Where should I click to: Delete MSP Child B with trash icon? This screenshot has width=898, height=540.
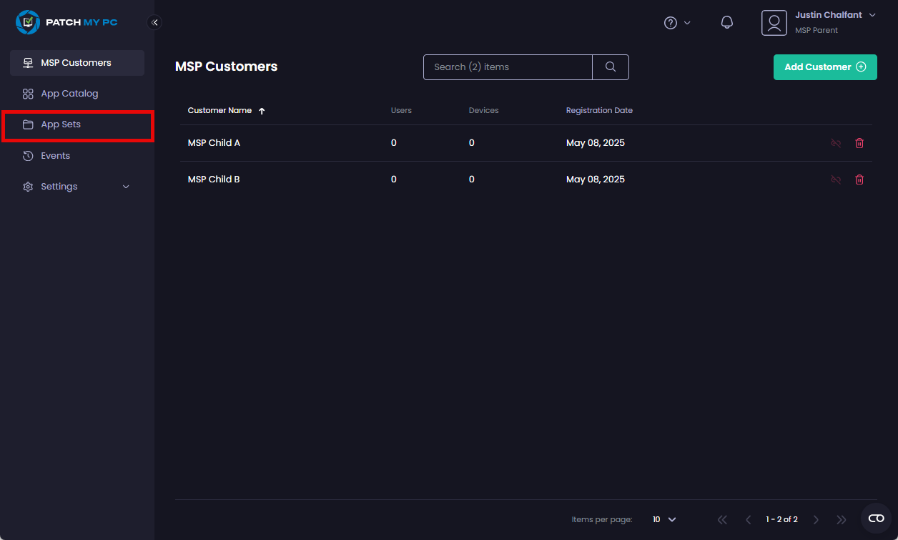pos(859,180)
